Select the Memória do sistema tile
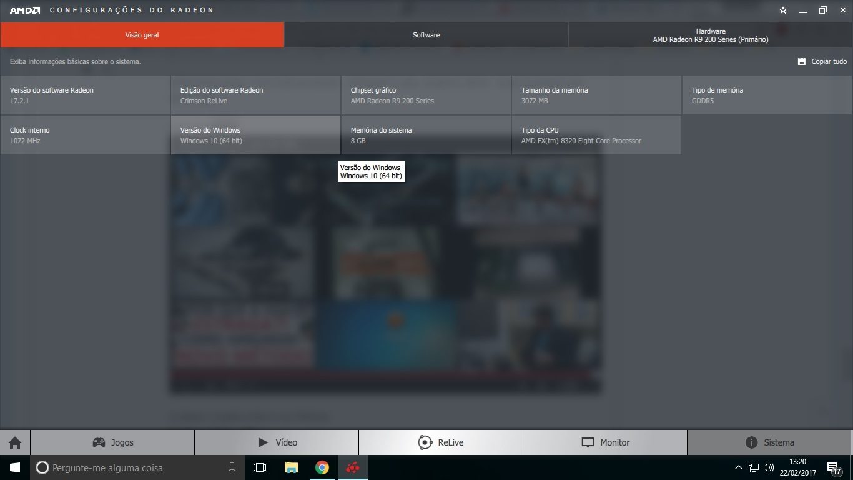This screenshot has height=480, width=853. (x=426, y=135)
